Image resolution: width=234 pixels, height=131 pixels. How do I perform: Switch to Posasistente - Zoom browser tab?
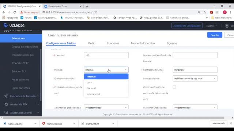pos(63,7)
